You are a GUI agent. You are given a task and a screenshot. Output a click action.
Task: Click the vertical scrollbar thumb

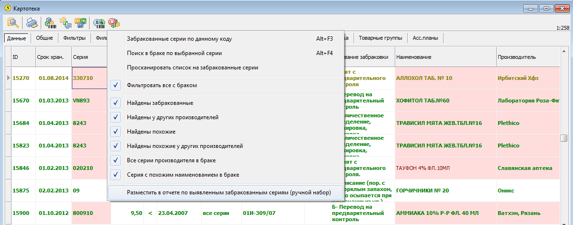pos(564,138)
